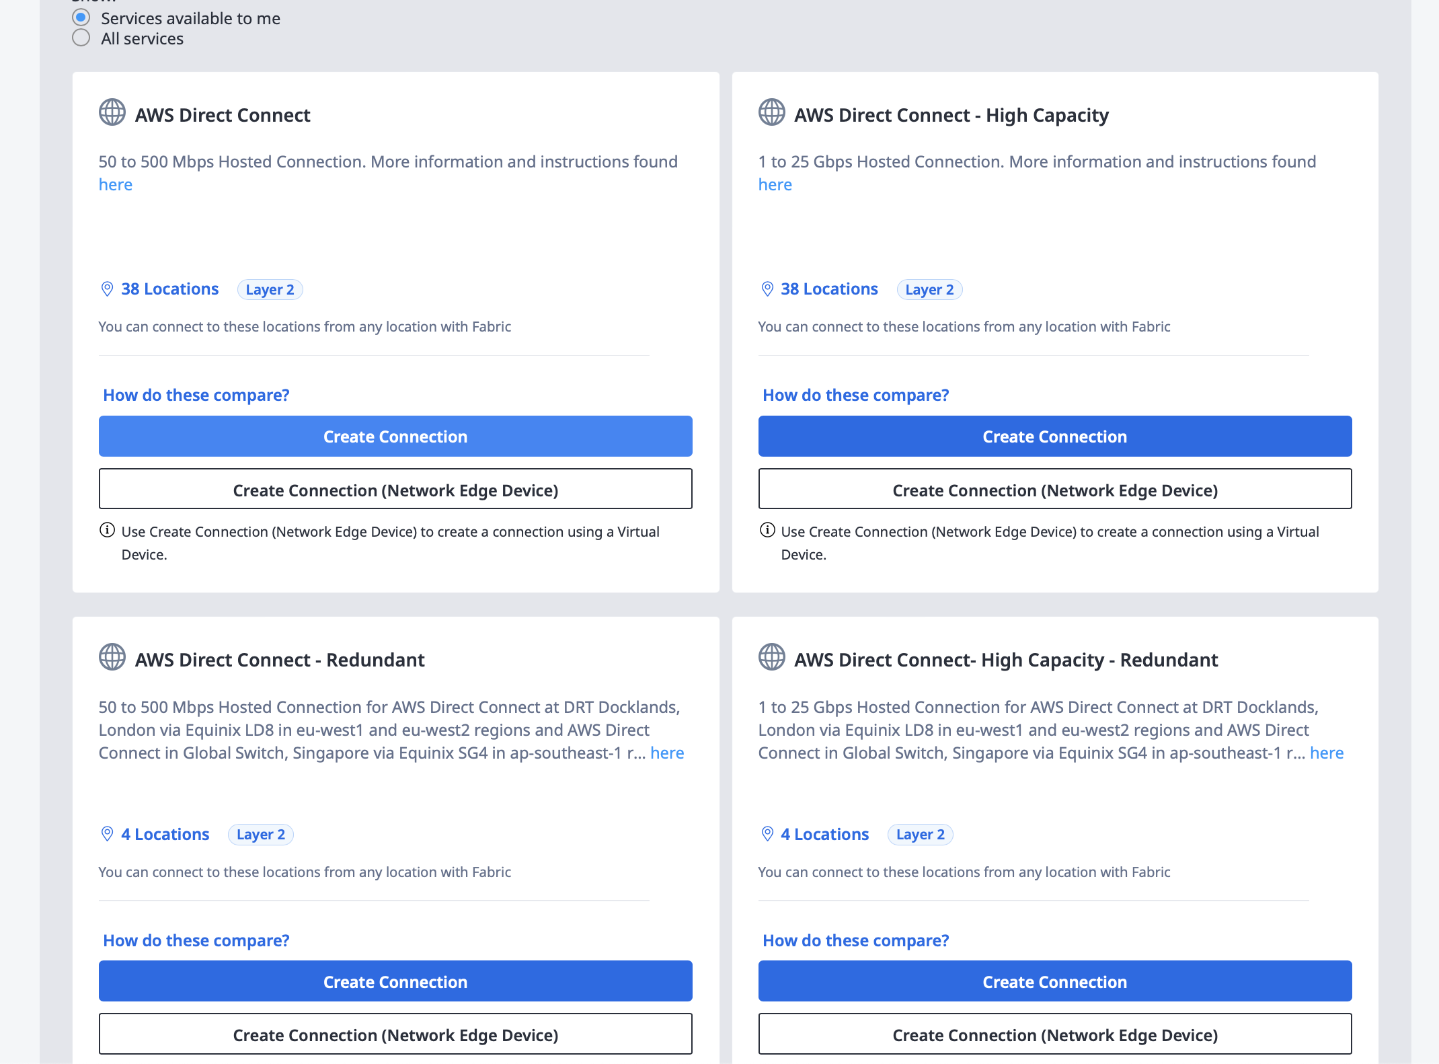Click location pin in Redundant card

pyautogui.click(x=107, y=834)
